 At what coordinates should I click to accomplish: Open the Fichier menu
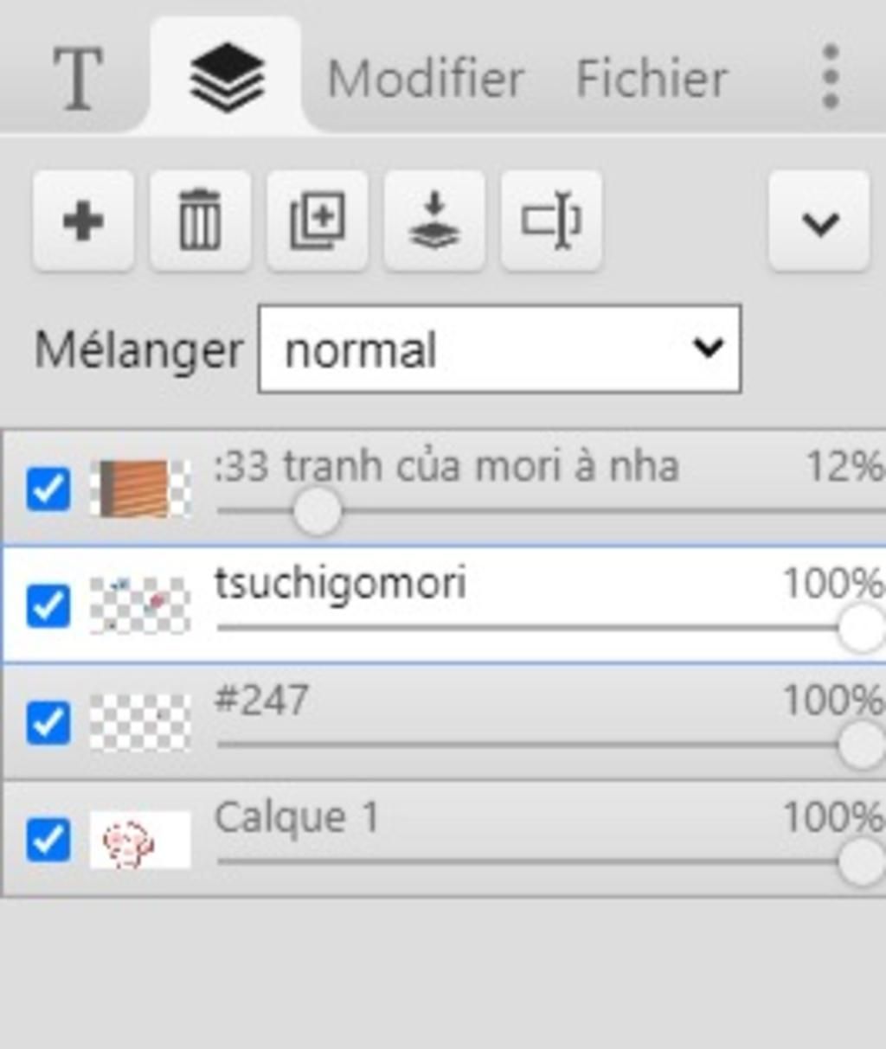click(652, 80)
